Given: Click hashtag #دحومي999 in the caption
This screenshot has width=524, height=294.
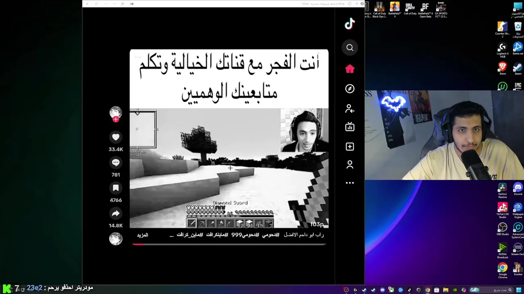Looking at the screenshot, I should click(x=245, y=235).
